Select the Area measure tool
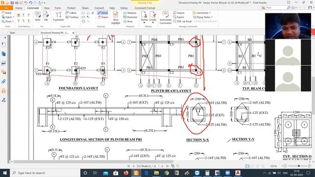Viewport: 315px width, 177px height. click(128, 21)
